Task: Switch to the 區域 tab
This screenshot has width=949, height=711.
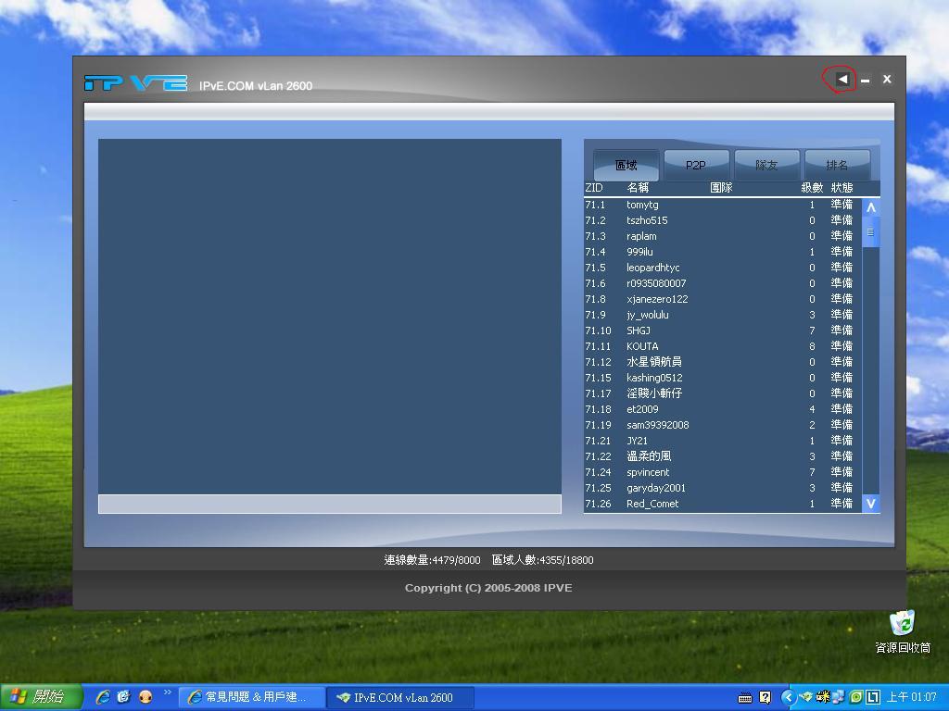Action: pos(626,165)
